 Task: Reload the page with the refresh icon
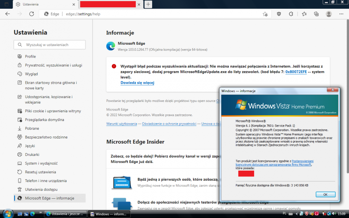coord(32,14)
